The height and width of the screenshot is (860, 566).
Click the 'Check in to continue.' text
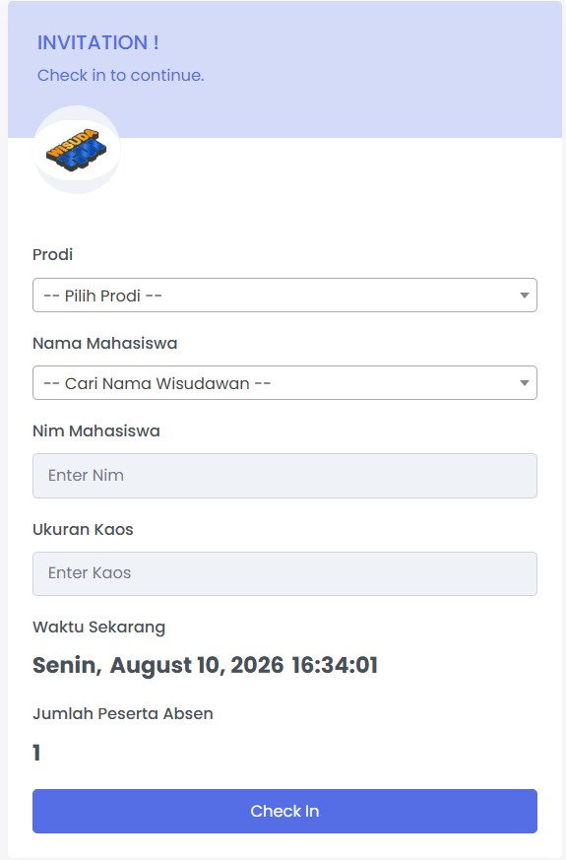tap(120, 75)
